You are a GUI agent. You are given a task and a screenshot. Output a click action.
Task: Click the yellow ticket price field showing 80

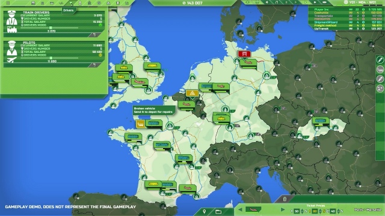[x=315, y=211]
